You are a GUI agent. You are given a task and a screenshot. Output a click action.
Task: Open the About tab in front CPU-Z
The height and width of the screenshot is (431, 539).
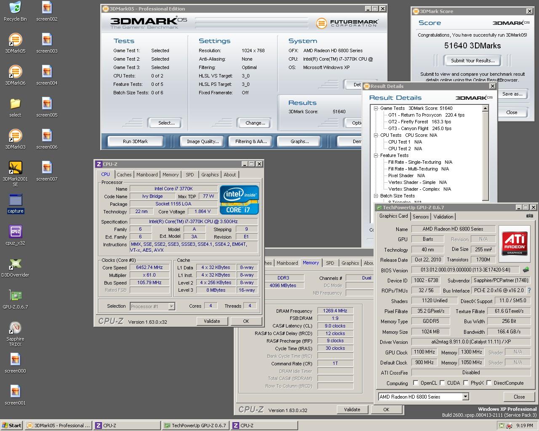(230, 175)
